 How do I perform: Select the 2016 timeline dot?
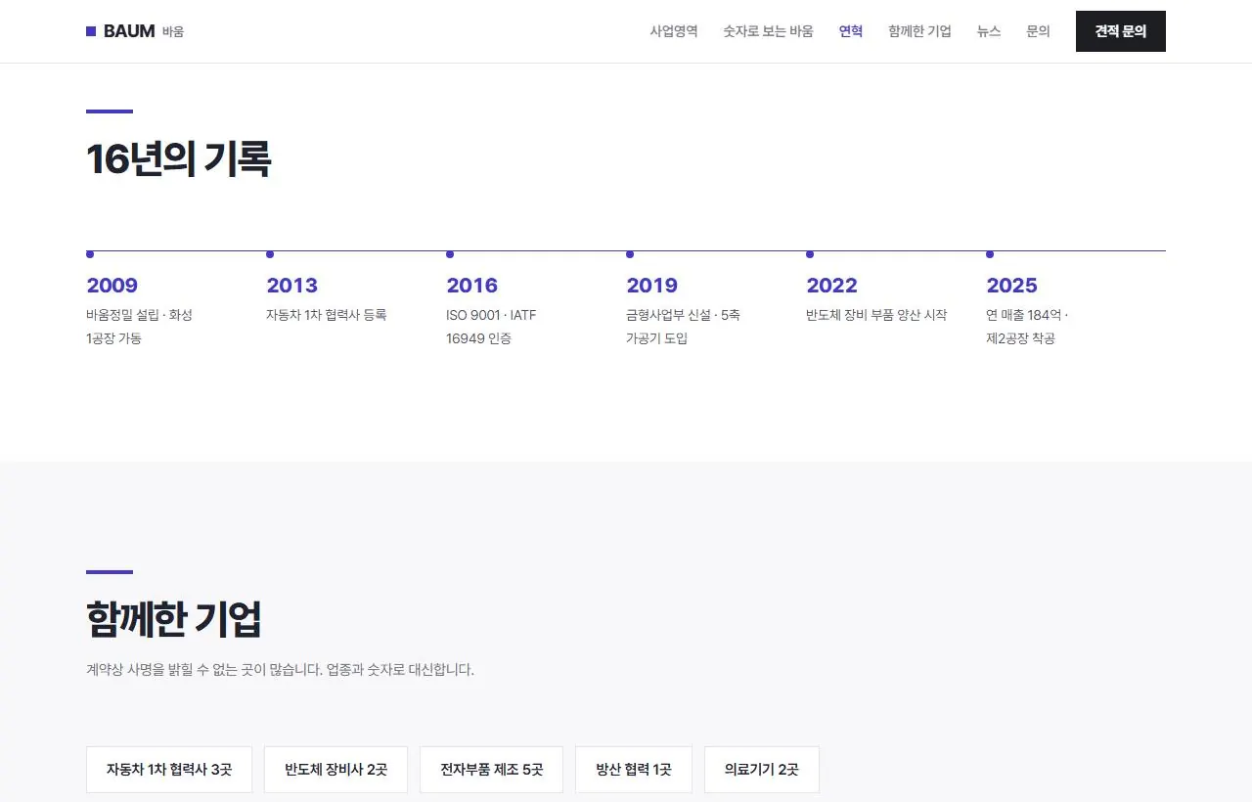[x=450, y=254]
